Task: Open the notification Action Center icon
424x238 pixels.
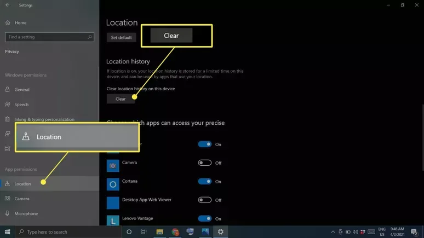Action: coord(414,232)
